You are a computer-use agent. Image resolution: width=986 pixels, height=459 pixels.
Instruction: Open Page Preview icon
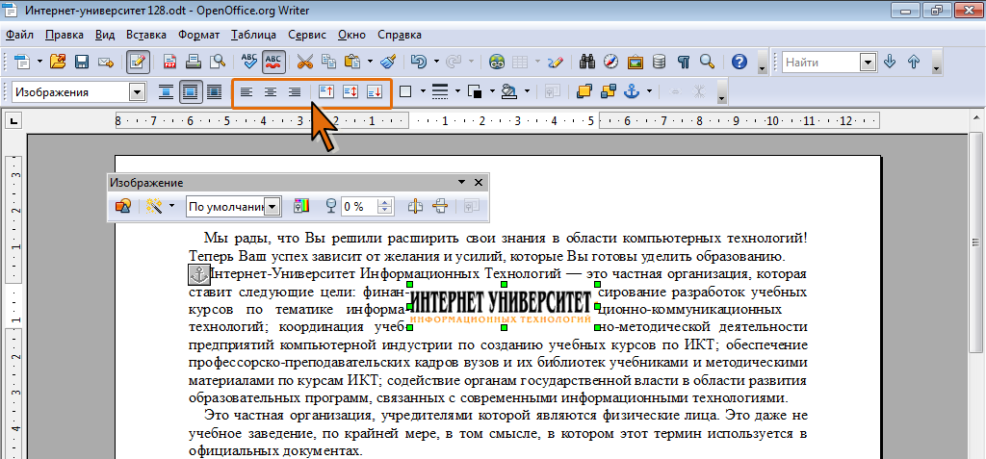[x=218, y=62]
